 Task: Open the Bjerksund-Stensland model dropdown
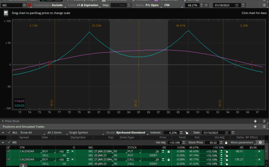(x=131, y=133)
